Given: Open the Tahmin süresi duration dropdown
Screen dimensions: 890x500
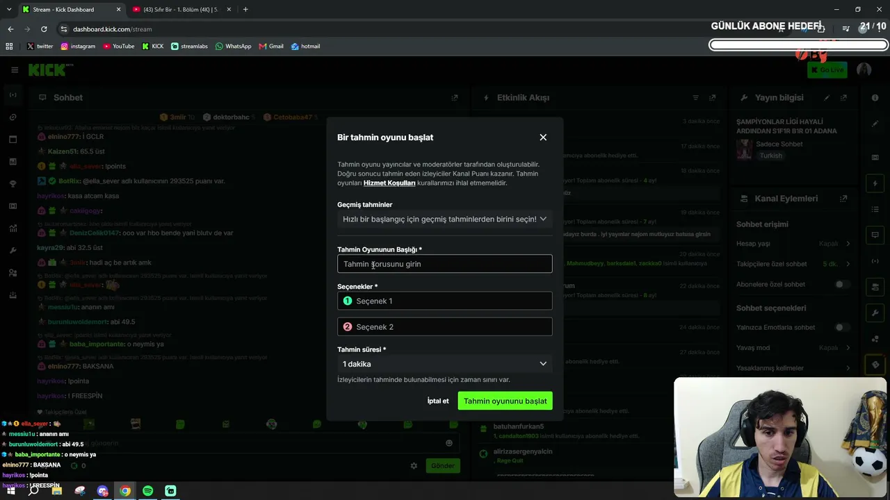Looking at the screenshot, I should 445,364.
